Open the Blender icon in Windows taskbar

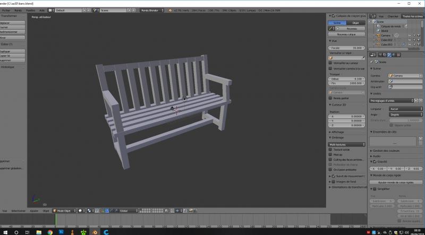click(95, 232)
